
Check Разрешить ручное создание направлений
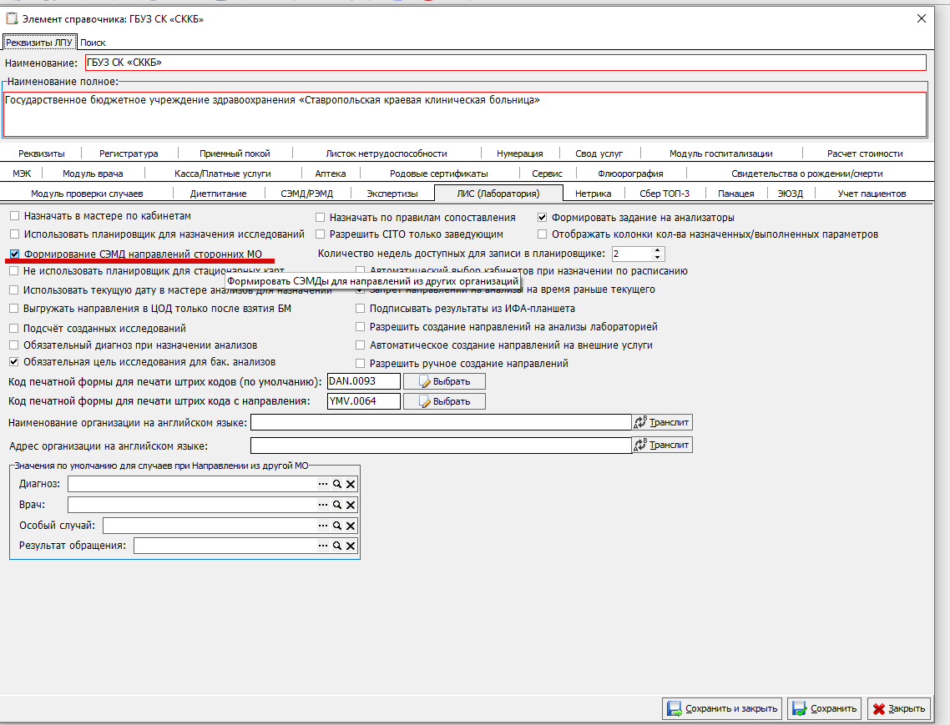pyautogui.click(x=361, y=364)
